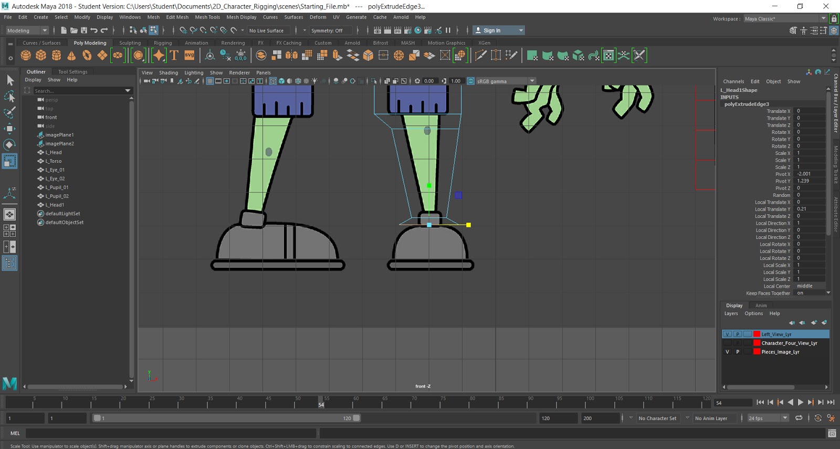Select L_Torso in the Outliner
Viewport: 840px width, 449px height.
pyautogui.click(x=54, y=161)
